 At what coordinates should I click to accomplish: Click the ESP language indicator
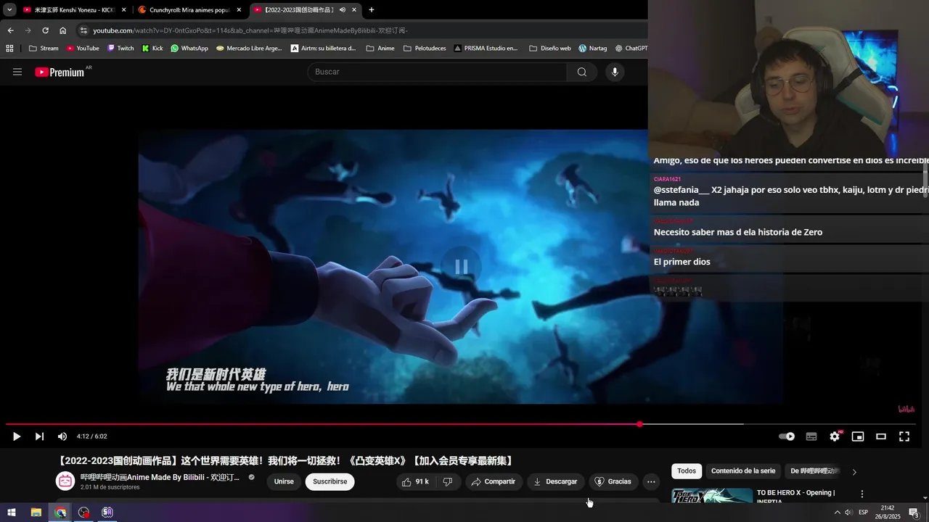tap(864, 513)
